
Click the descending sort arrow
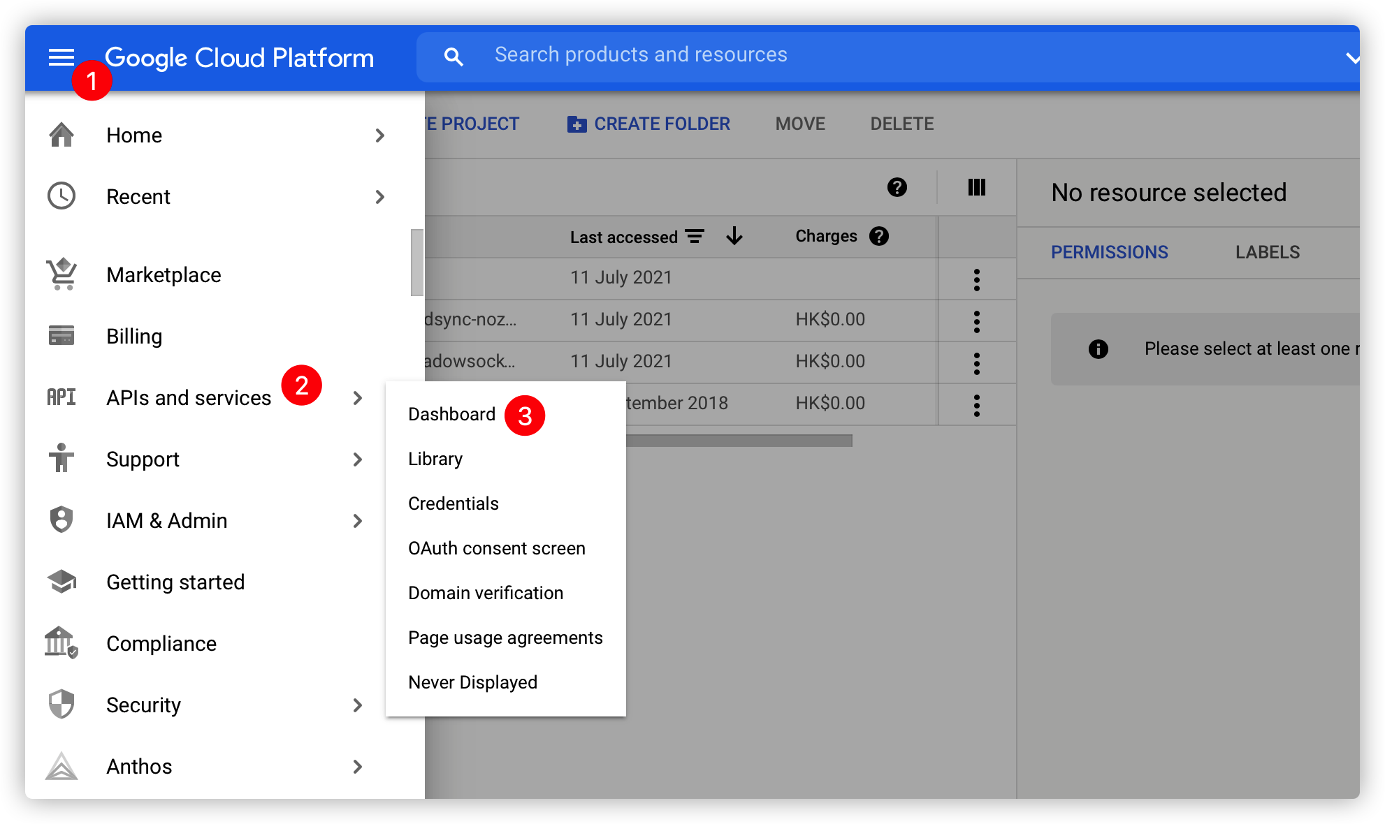(x=734, y=236)
